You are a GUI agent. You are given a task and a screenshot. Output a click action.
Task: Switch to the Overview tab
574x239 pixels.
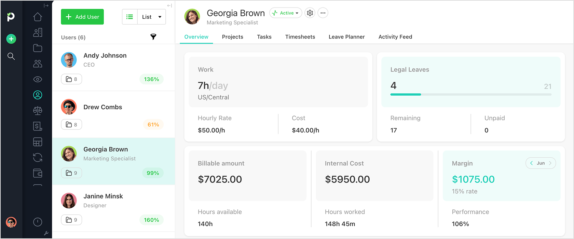196,37
